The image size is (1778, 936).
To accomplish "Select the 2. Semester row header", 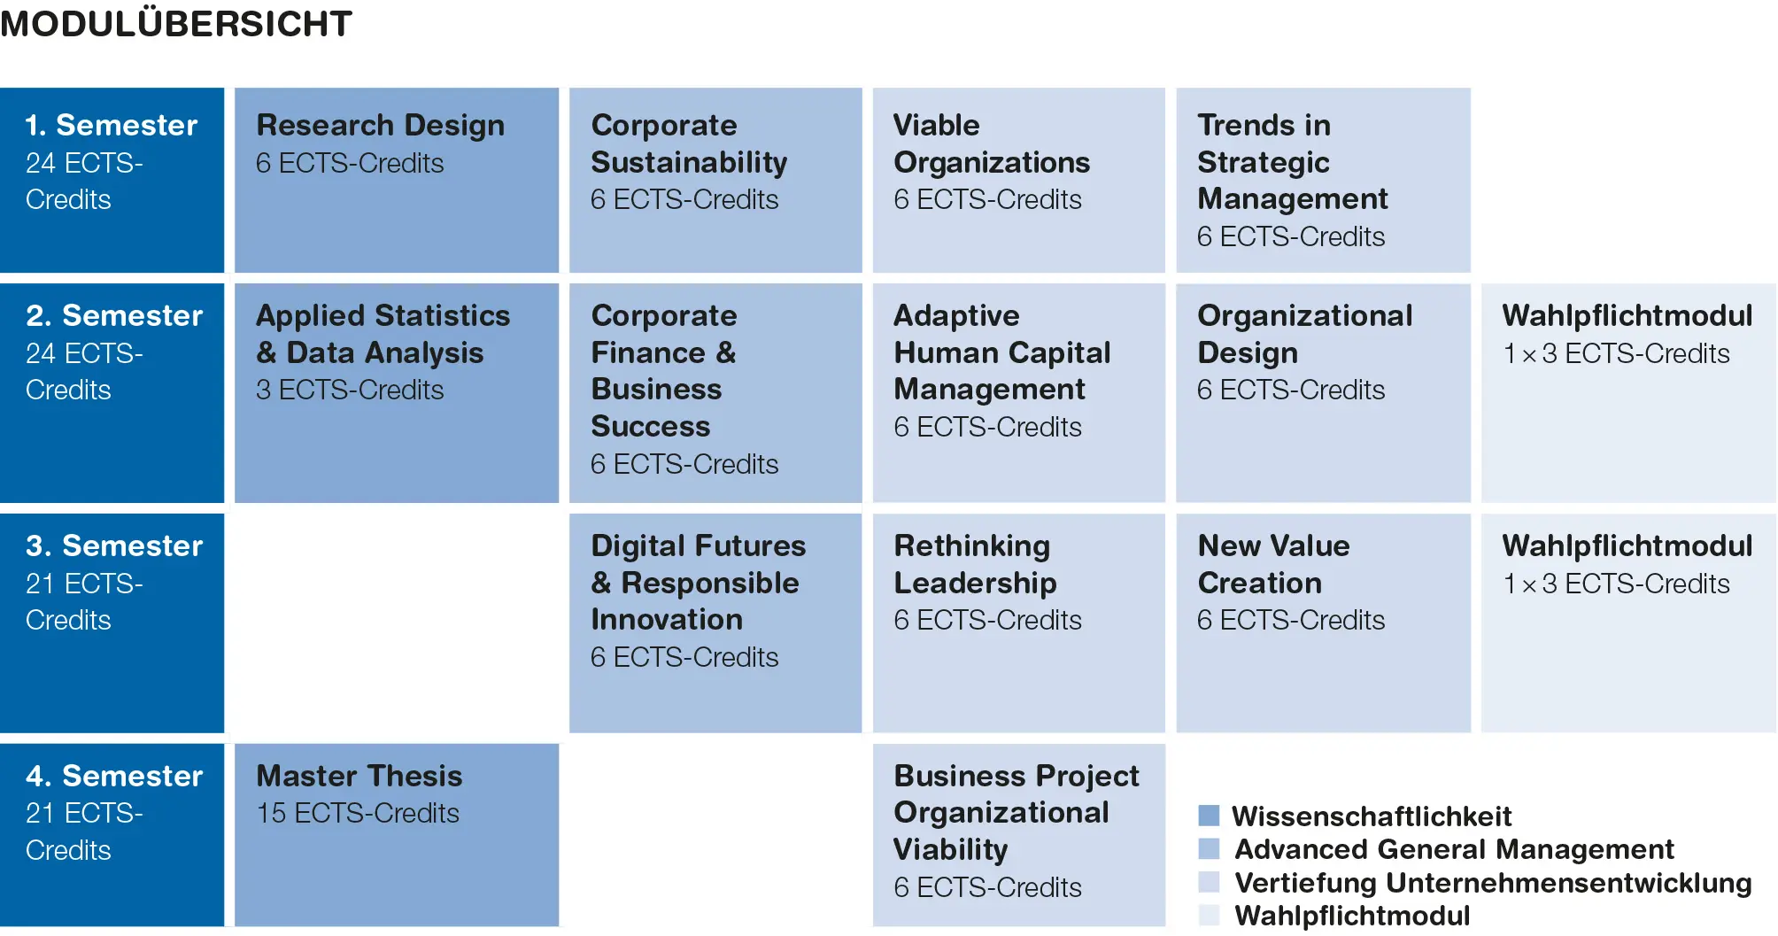I will tap(112, 393).
